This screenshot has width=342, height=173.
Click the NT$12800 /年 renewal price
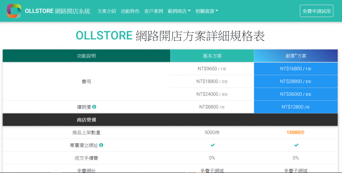point(296,107)
